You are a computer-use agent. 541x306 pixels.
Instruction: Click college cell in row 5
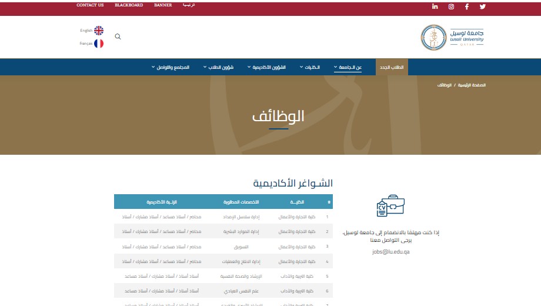point(297,277)
